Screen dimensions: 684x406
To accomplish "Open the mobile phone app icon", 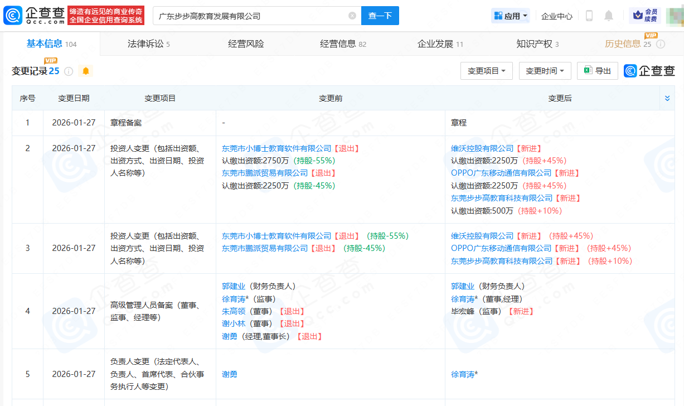I will pyautogui.click(x=589, y=16).
